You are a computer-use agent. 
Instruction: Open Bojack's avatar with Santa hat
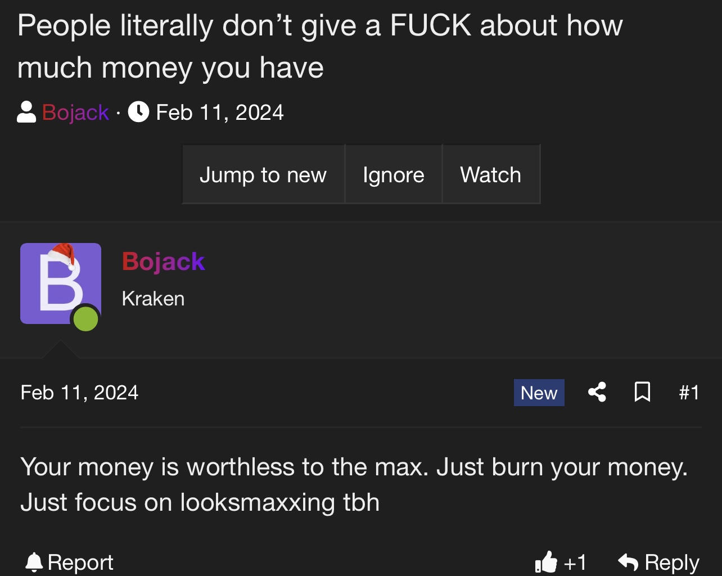click(x=61, y=283)
